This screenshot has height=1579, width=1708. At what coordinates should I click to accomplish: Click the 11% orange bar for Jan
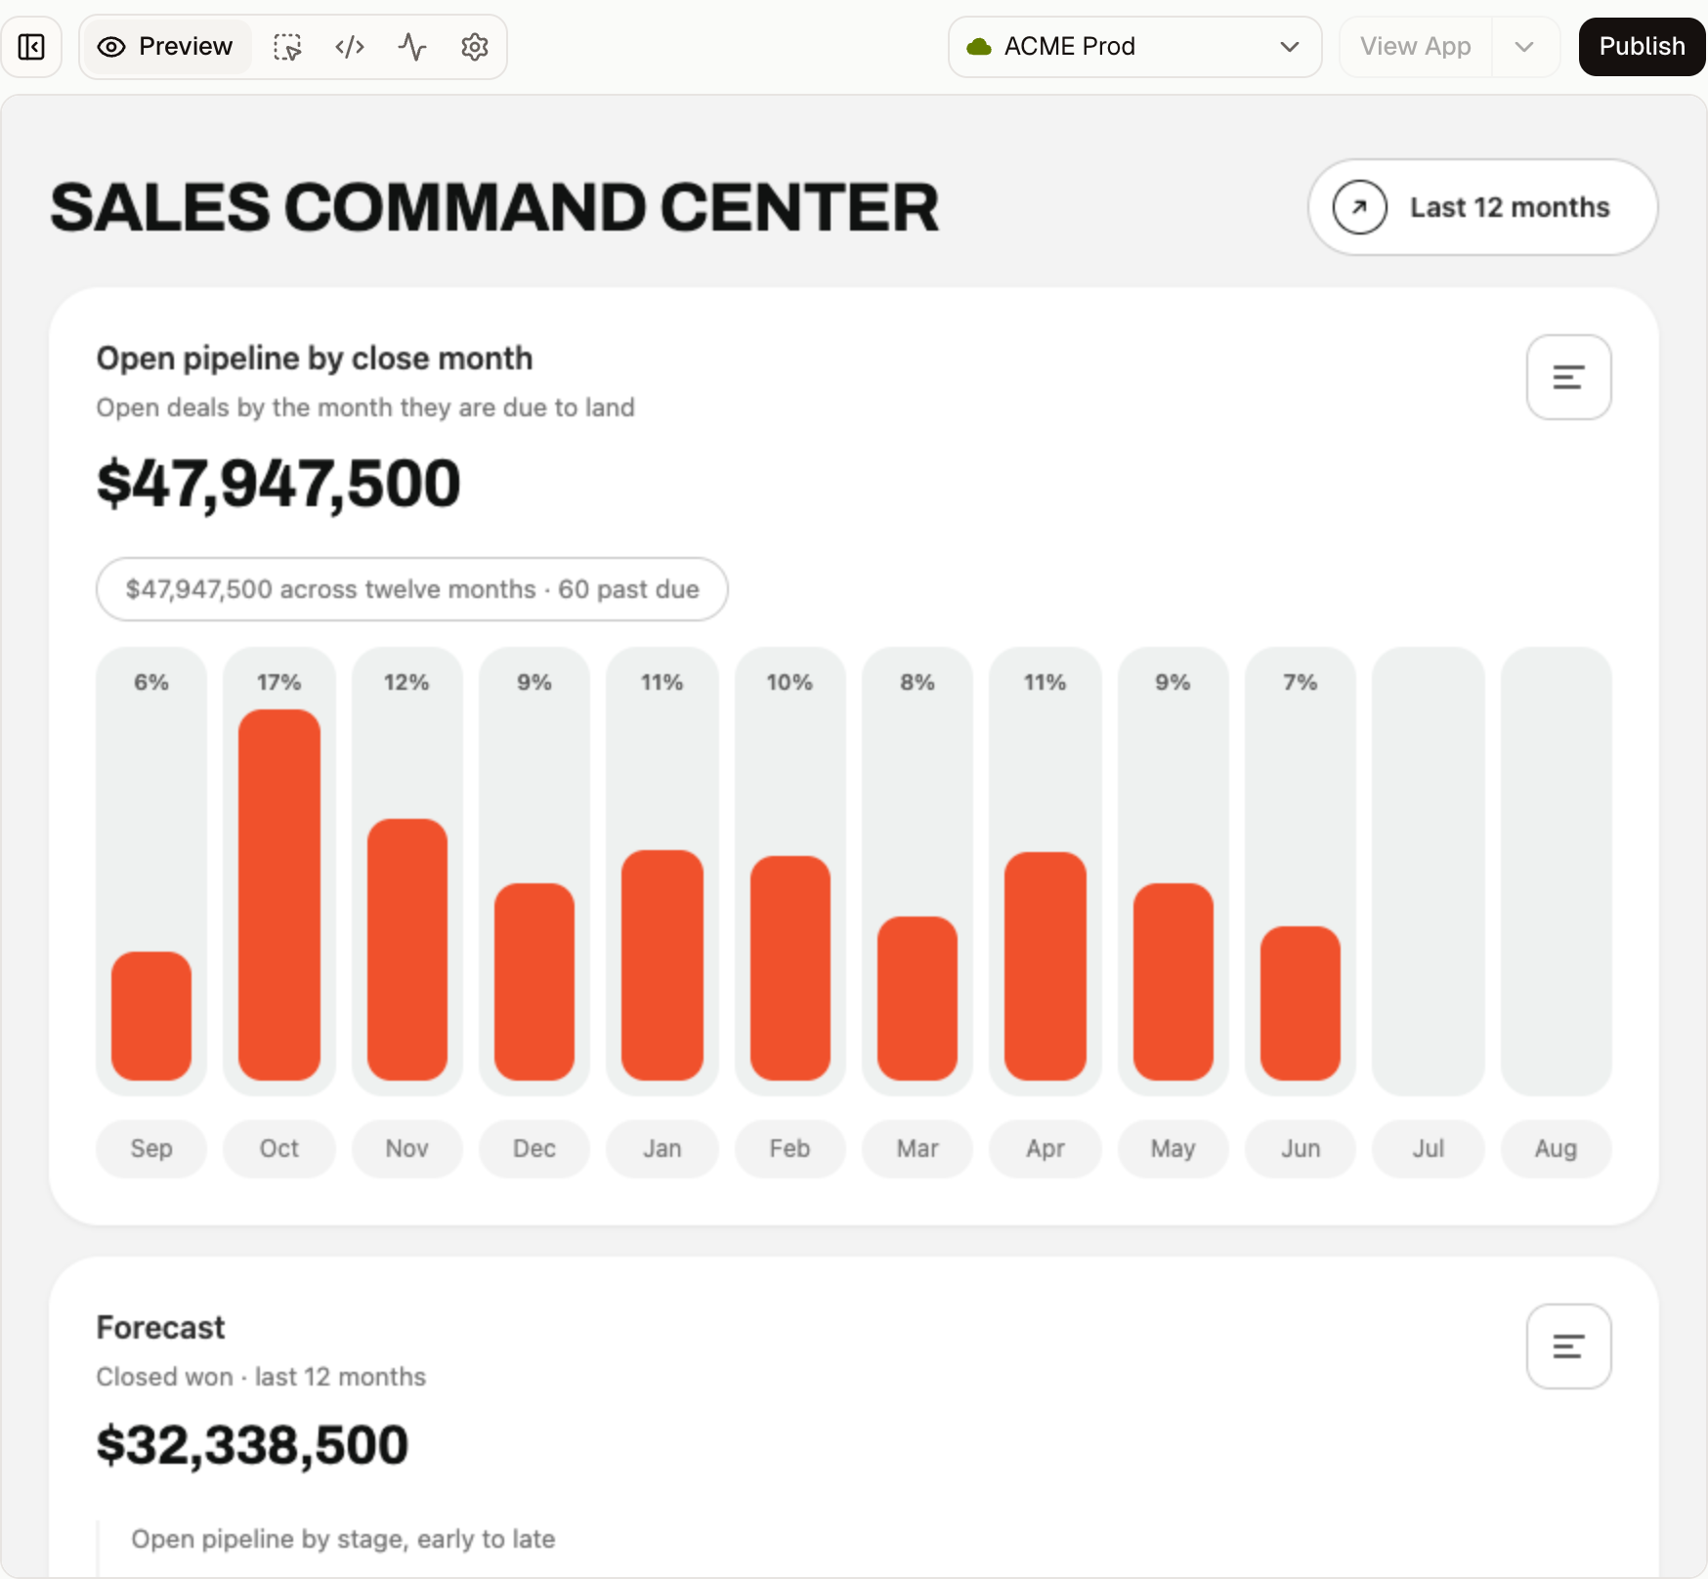click(x=662, y=964)
